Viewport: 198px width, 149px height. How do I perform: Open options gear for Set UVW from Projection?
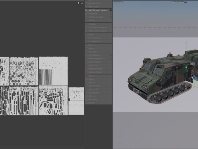(x=111, y=10)
